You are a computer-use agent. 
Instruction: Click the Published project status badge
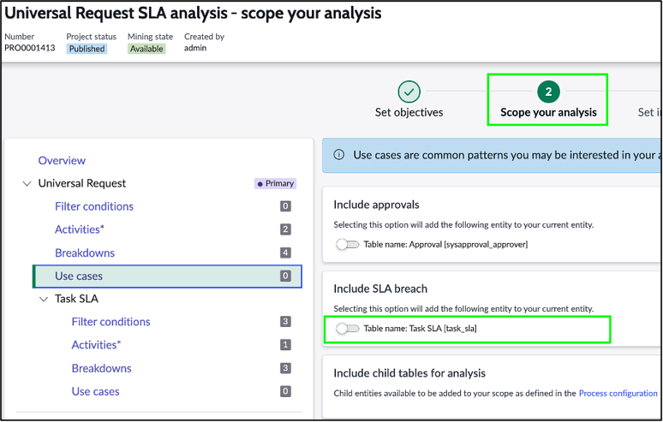click(87, 49)
